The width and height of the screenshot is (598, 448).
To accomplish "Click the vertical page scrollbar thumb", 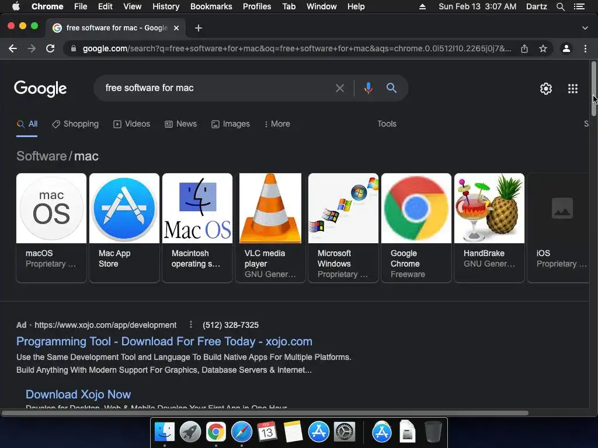I will 593,89.
